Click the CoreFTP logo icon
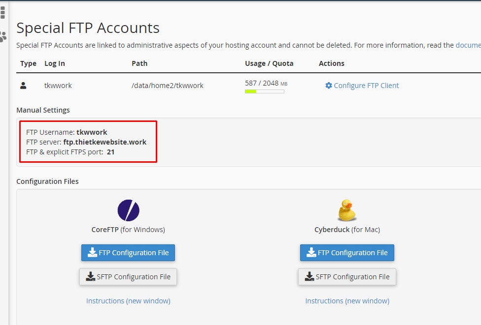The height and width of the screenshot is (325, 481). pos(128,210)
